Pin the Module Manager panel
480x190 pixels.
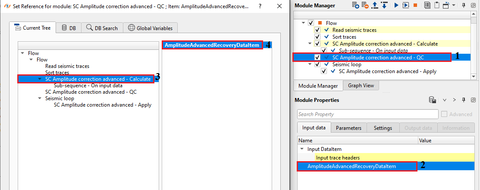(464, 5)
